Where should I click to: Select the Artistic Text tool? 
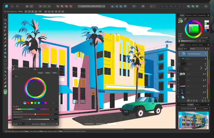(5, 75)
